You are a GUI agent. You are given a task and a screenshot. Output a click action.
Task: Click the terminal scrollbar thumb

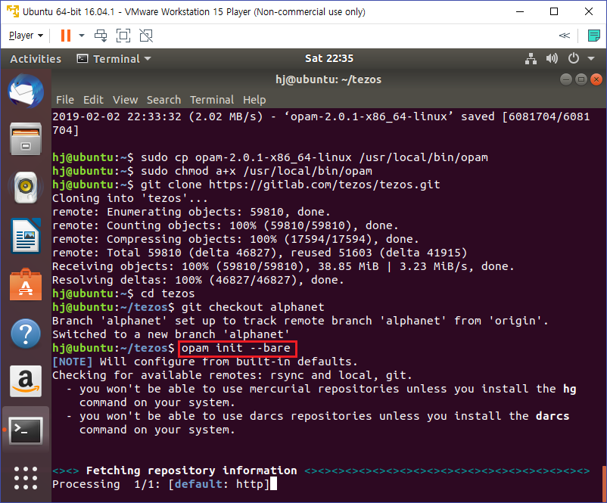pyautogui.click(x=605, y=483)
